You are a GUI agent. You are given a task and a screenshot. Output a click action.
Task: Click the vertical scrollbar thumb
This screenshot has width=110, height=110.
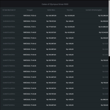pos(109,28)
